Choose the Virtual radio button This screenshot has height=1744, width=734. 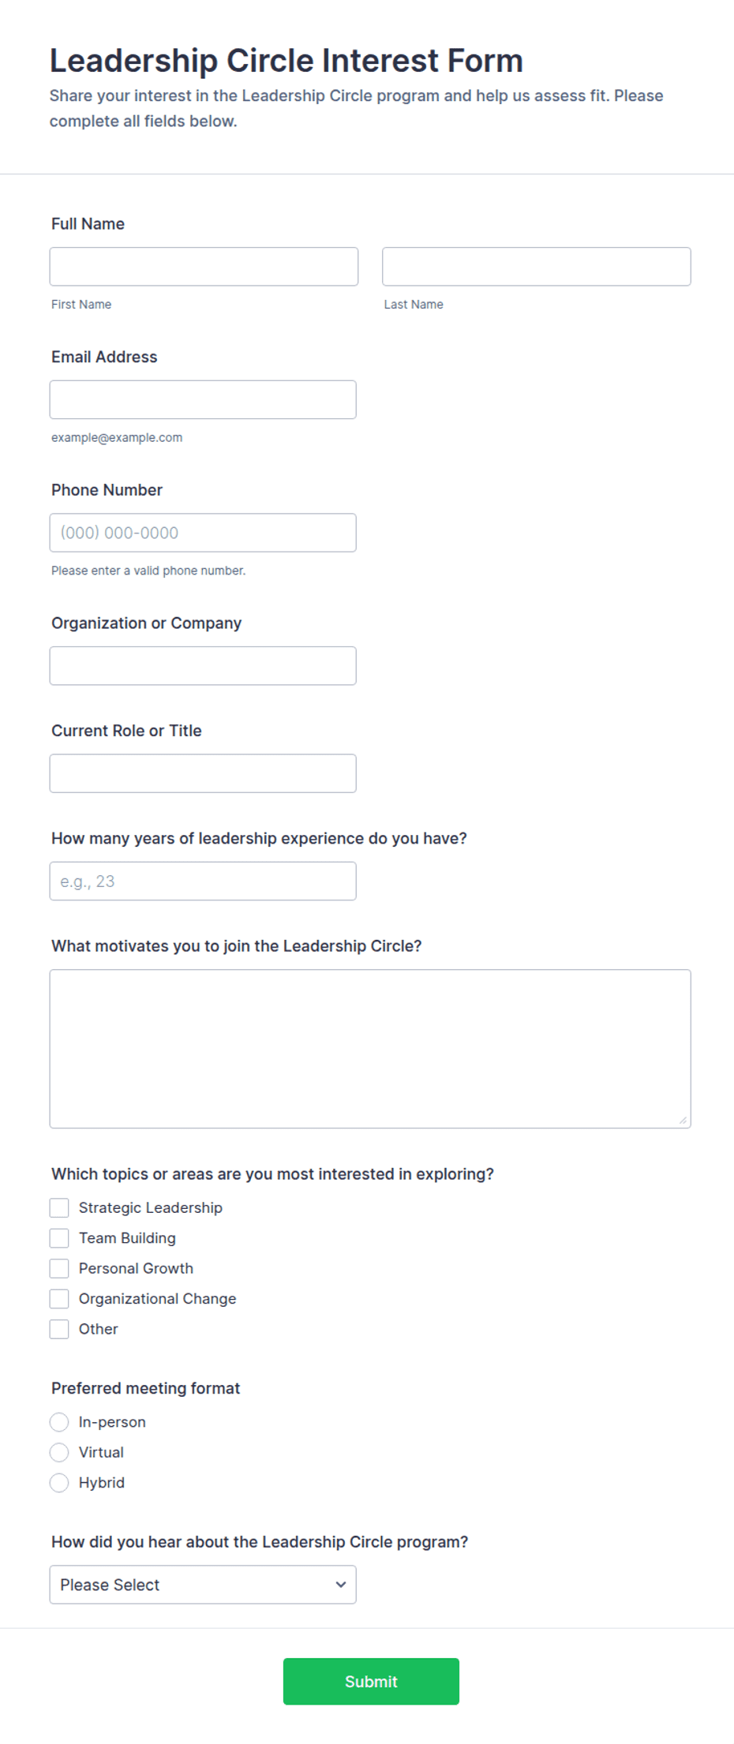click(59, 1453)
